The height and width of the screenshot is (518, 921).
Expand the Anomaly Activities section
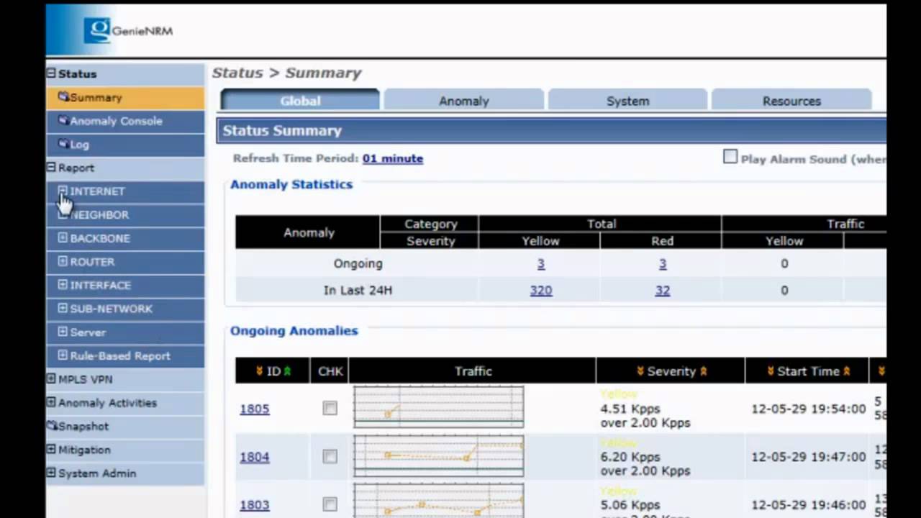point(51,403)
